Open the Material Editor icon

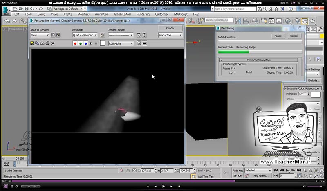(288, 21)
